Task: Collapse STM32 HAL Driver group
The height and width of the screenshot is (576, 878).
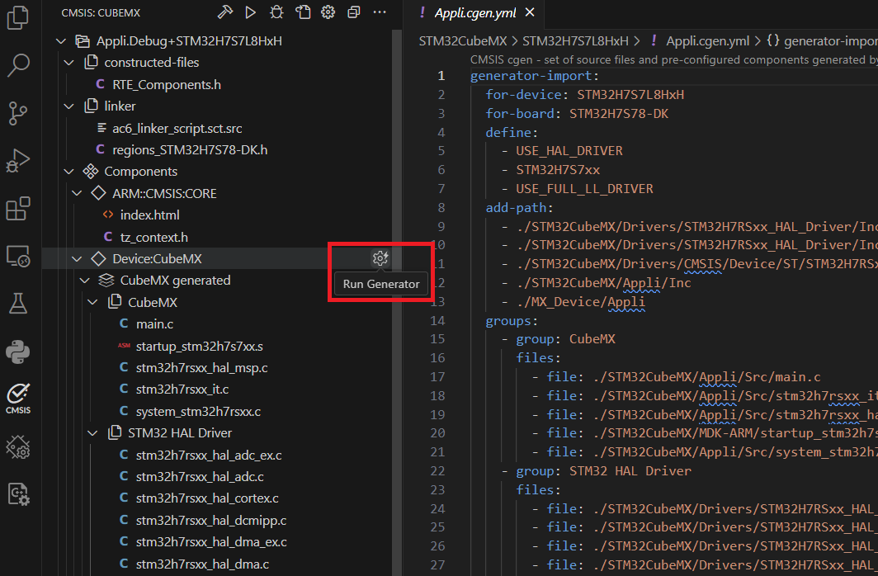Action: pyautogui.click(x=92, y=433)
